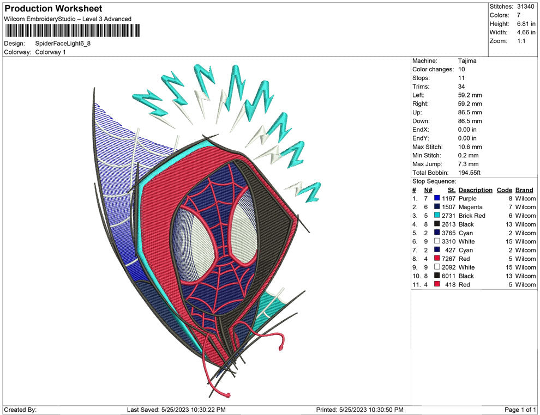This screenshot has height=415, width=540.
Task: Click the black swatch beside 2613 Black
Action: coord(437,224)
